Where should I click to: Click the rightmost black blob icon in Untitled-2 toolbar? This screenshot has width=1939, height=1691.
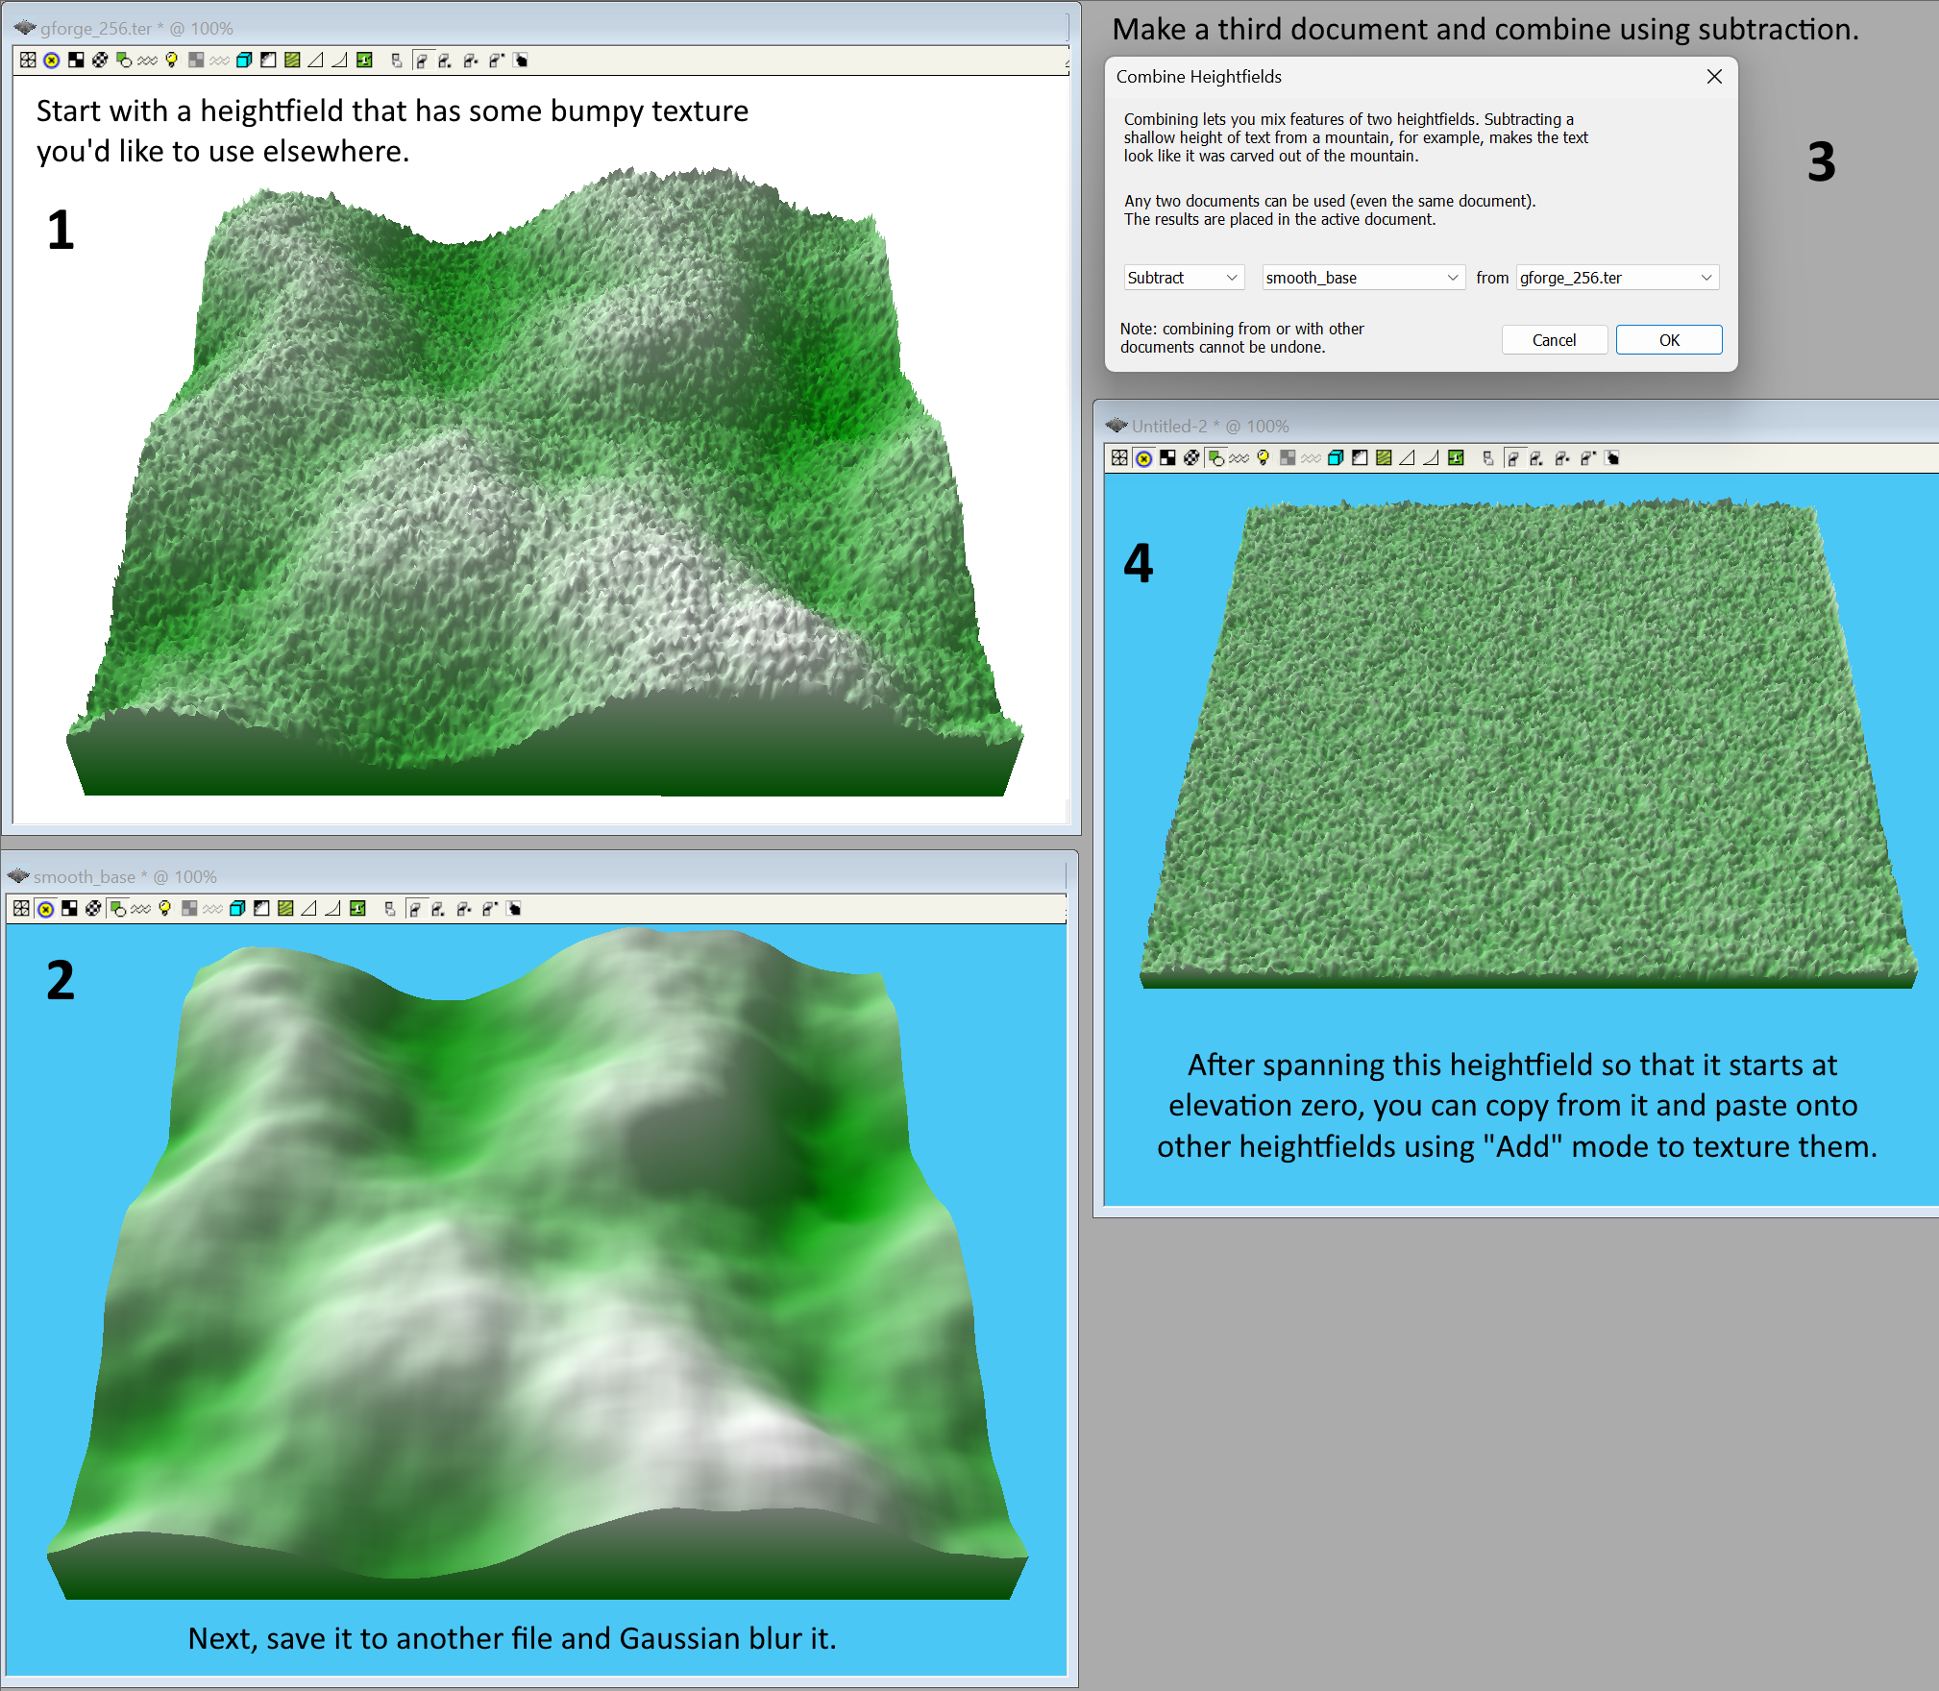coord(1612,458)
